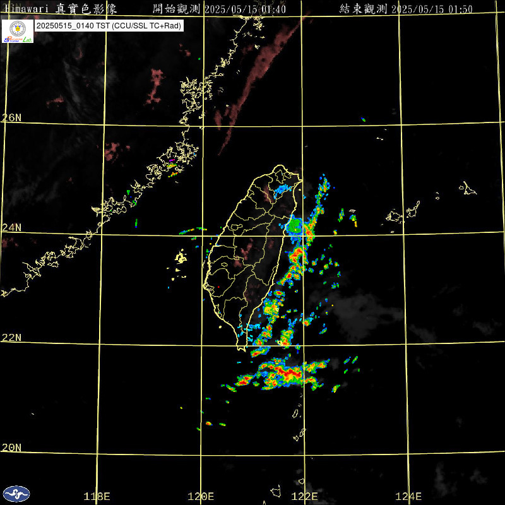Click the 開始觀測 2025/05/15 01:40 text
Viewport: 505px width, 505px height.
[x=219, y=9]
